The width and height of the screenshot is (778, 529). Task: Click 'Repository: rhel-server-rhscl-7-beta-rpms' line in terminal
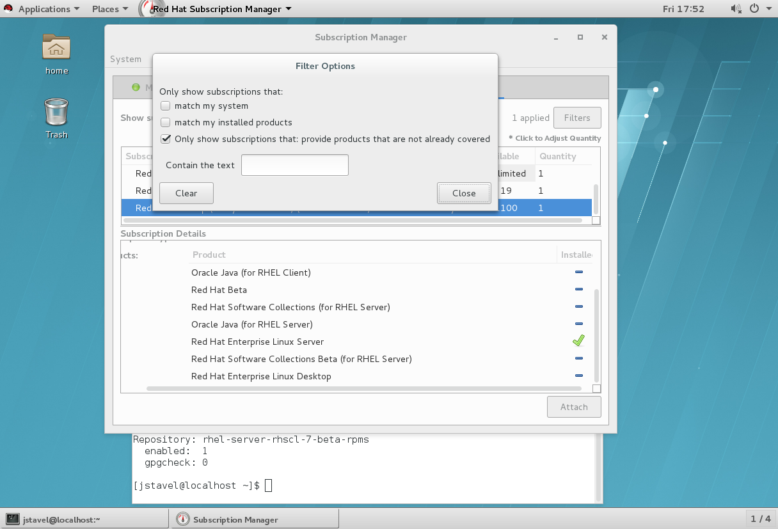pos(251,439)
